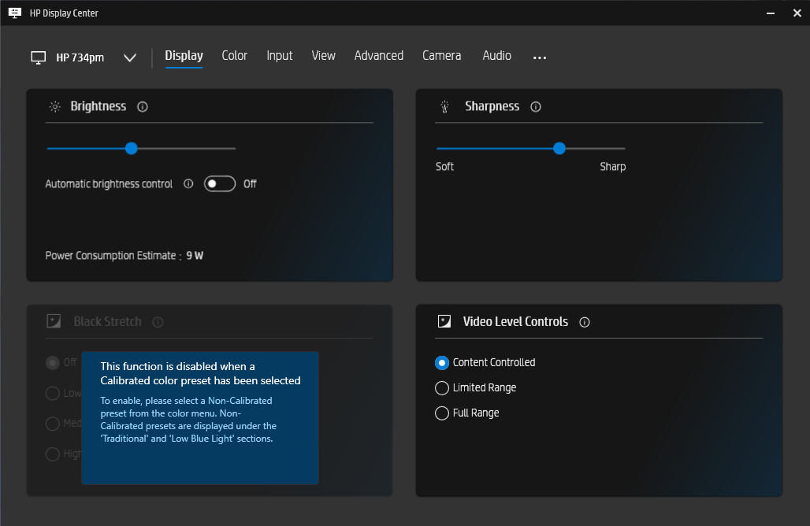This screenshot has width=810, height=526.
Task: Open the Advanced tab
Action: pos(379,56)
